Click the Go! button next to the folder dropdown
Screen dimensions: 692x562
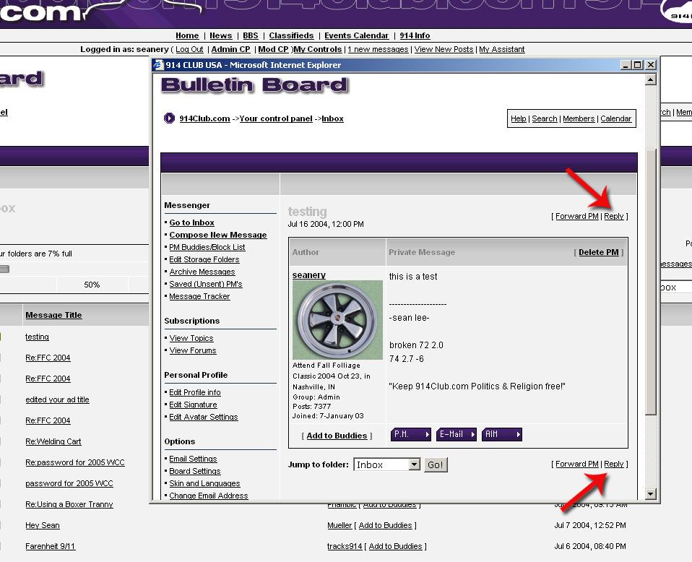(x=436, y=465)
